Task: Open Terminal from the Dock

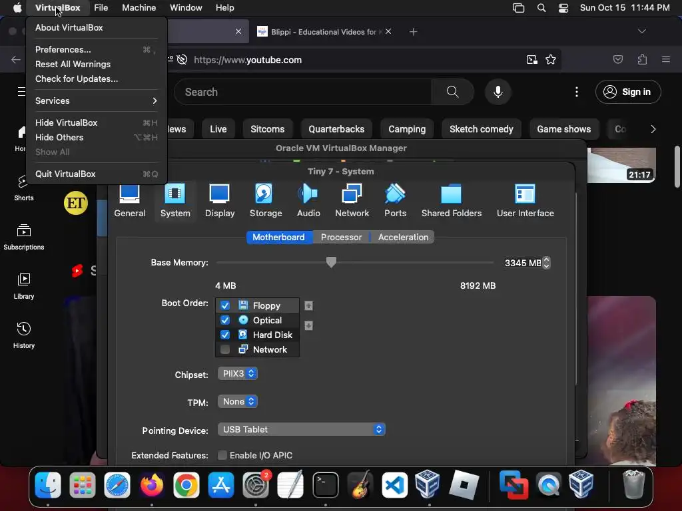Action: tap(325, 484)
